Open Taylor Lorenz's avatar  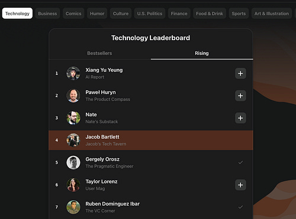point(73,185)
